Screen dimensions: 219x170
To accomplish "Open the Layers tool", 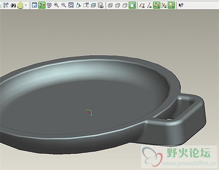I will [x=93, y=6].
